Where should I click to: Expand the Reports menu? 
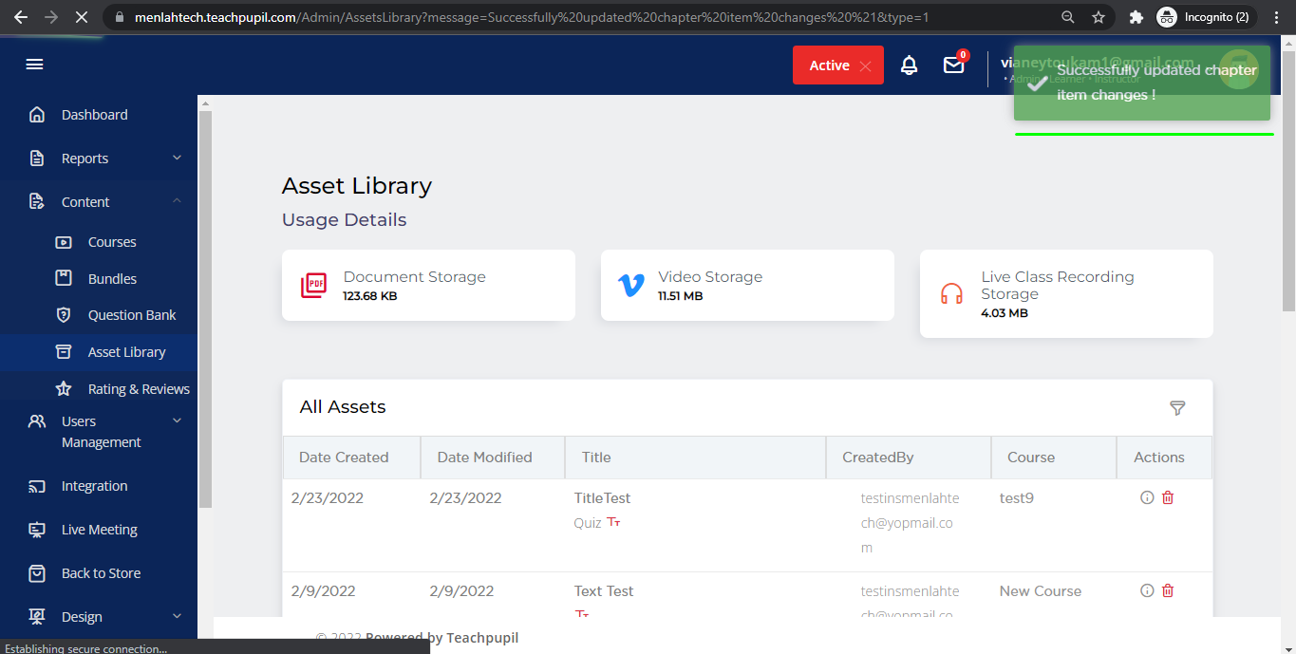177,159
